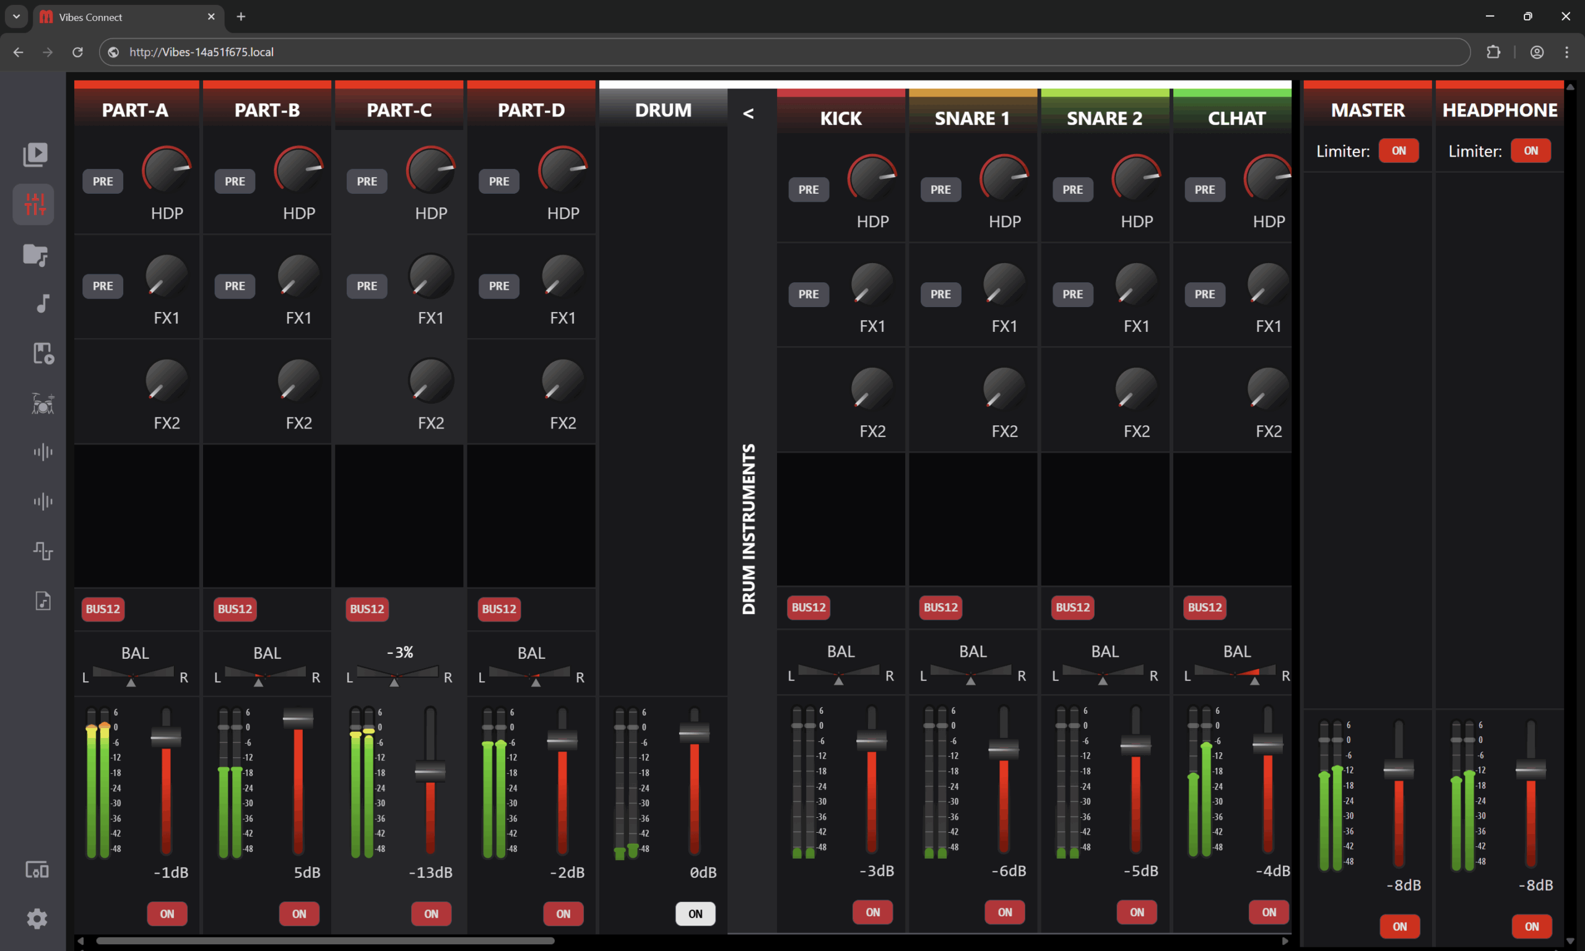Screen dimensions: 1585x951
Task: Click the square wave step icon in sidebar
Action: pyautogui.click(x=42, y=550)
